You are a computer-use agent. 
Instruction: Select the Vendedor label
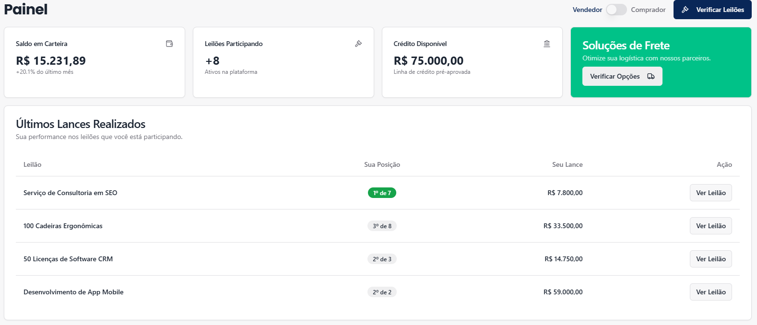[x=587, y=10]
